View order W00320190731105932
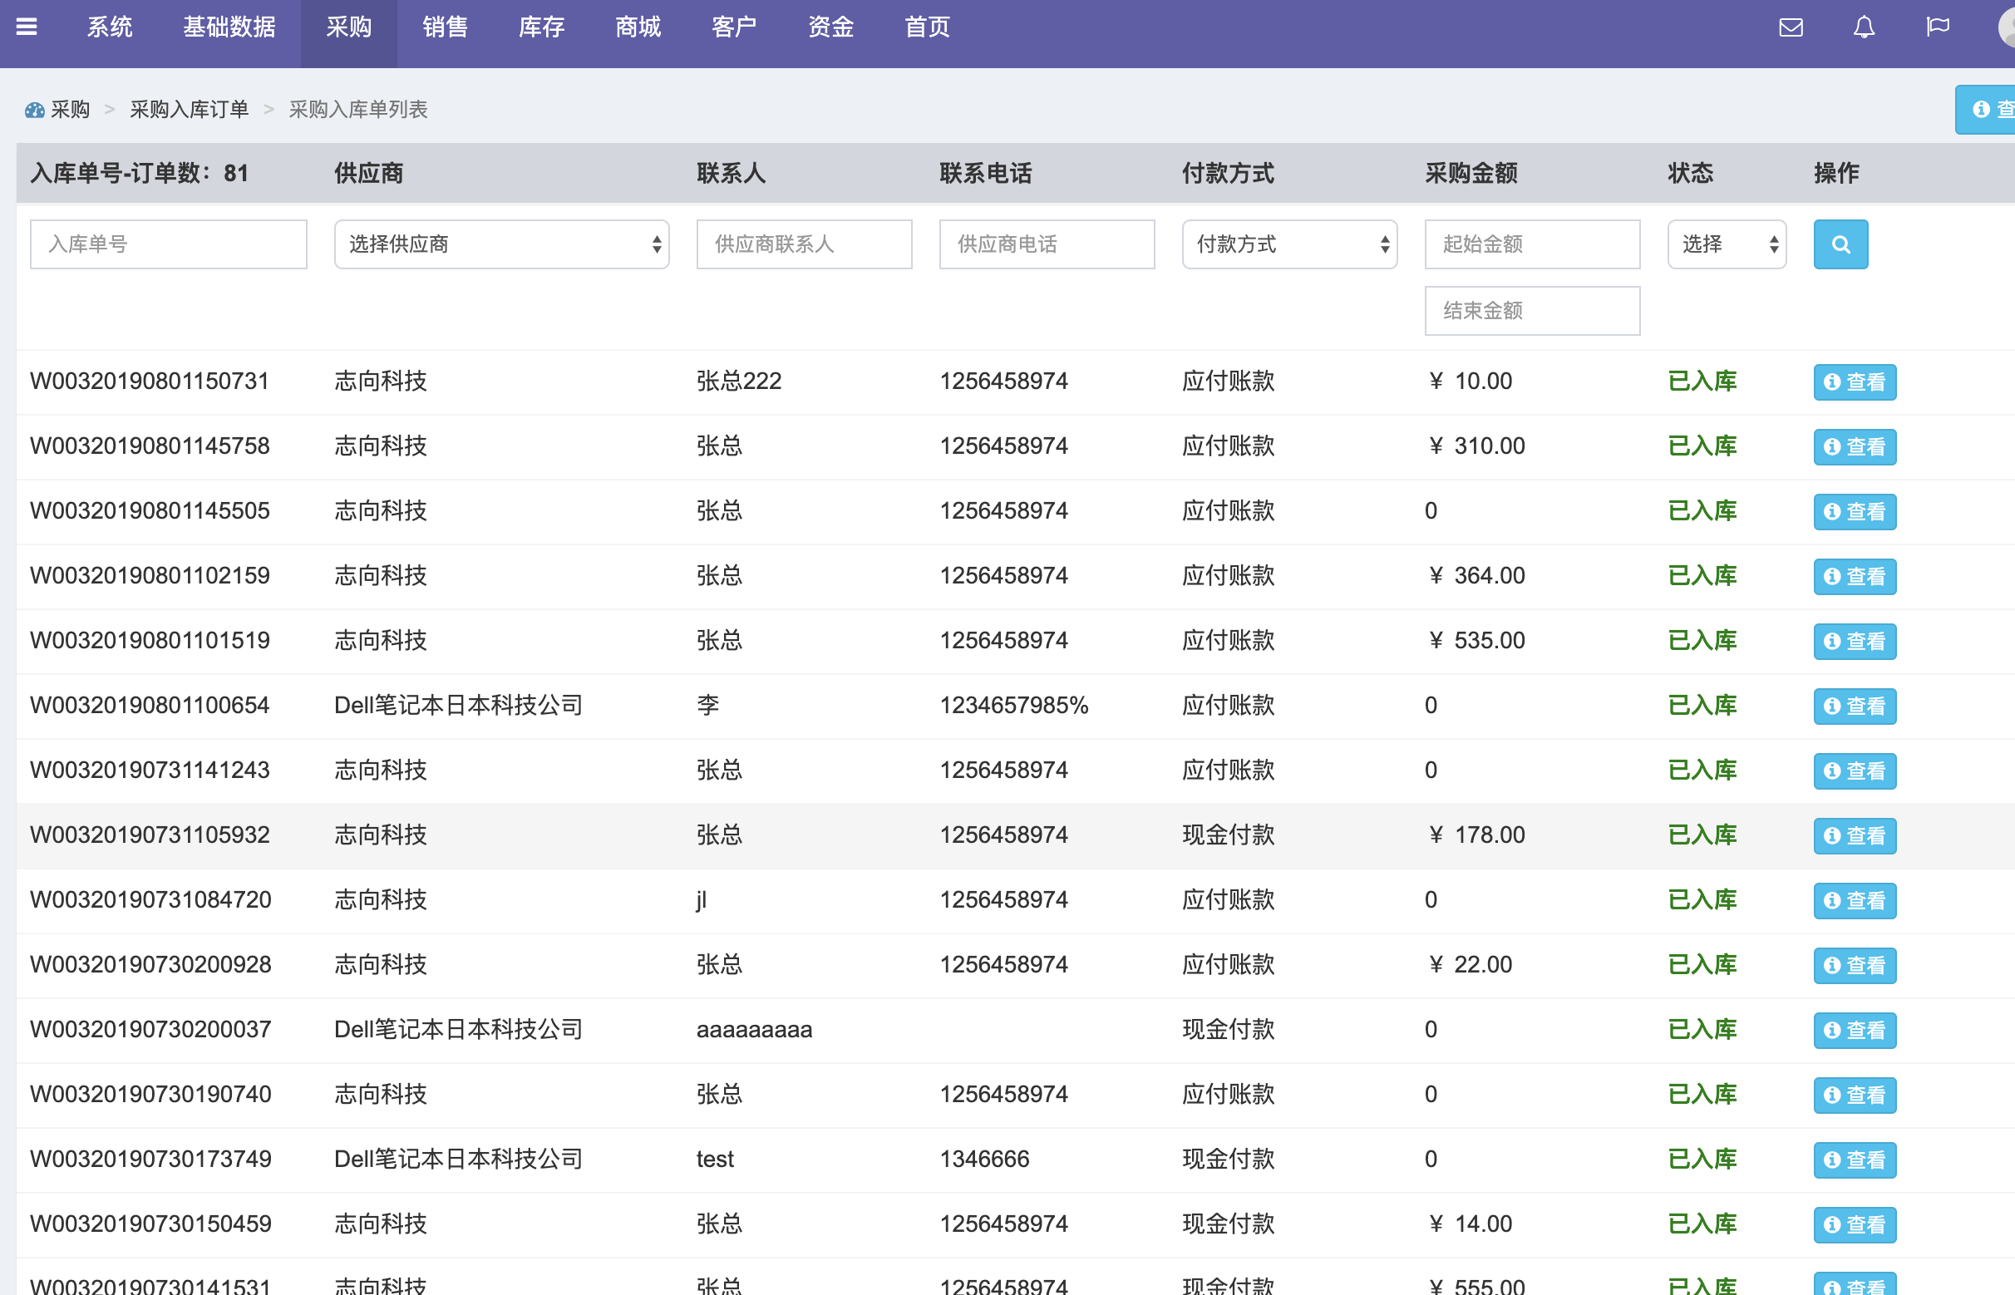 coord(1855,836)
